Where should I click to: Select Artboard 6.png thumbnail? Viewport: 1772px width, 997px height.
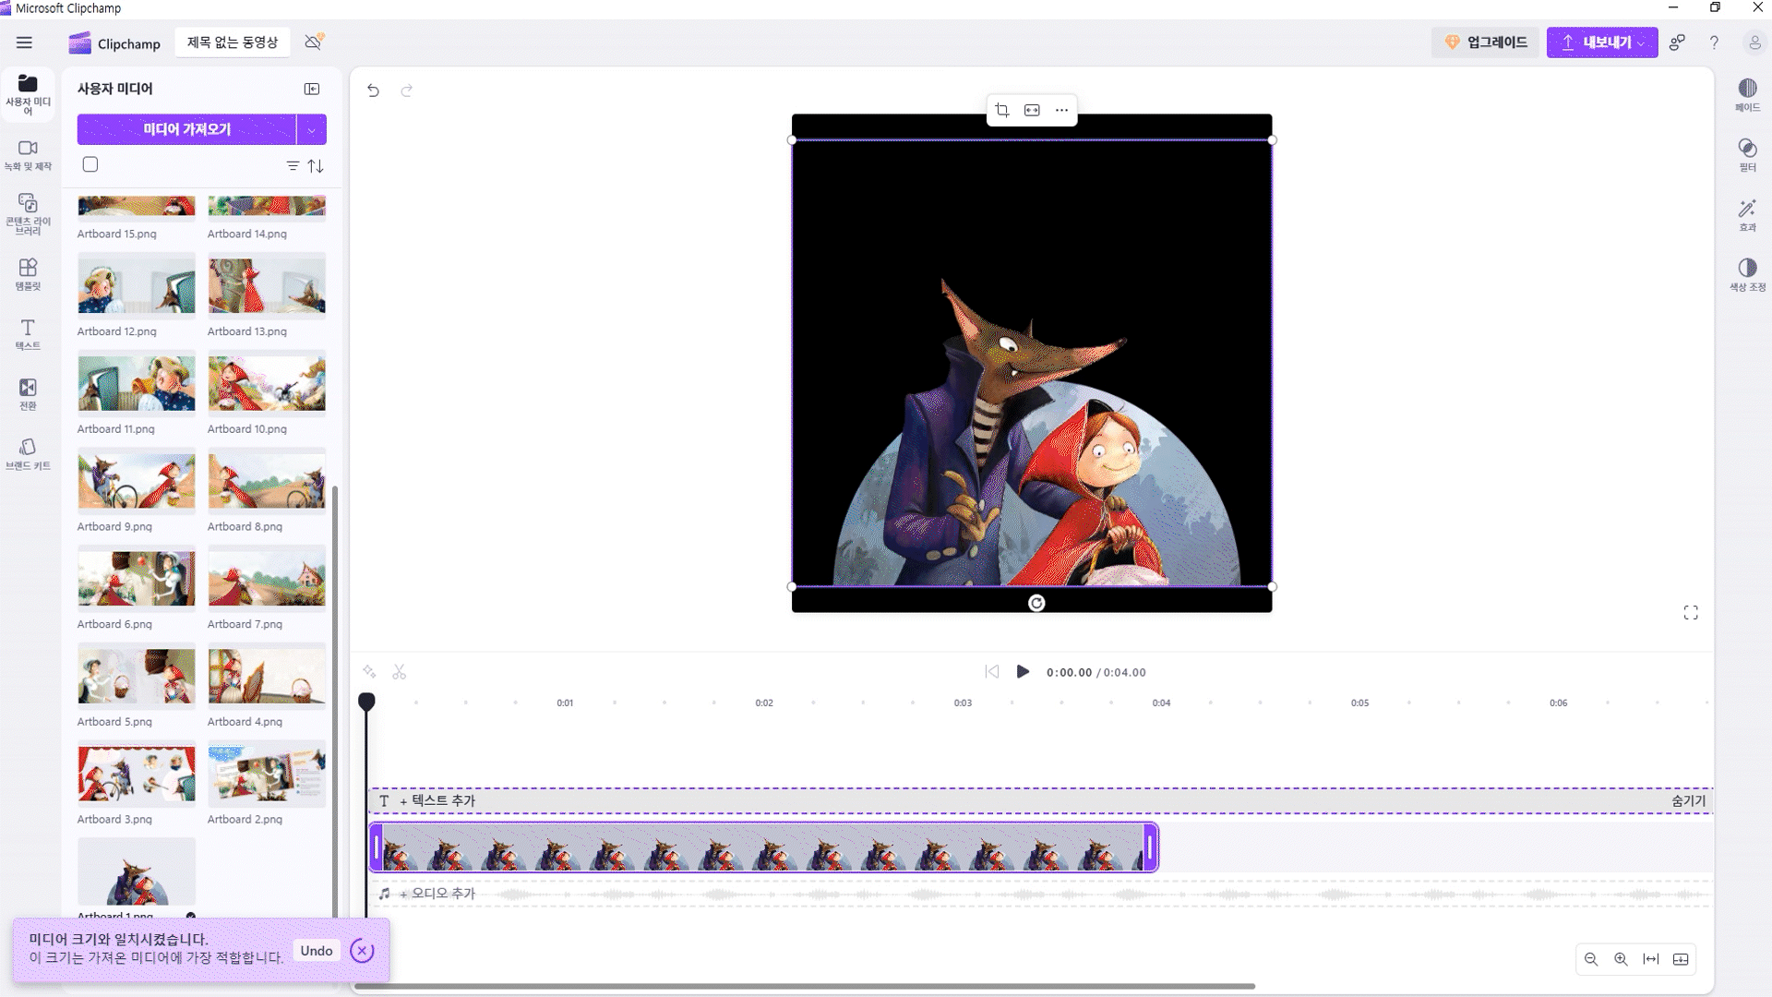coord(137,579)
